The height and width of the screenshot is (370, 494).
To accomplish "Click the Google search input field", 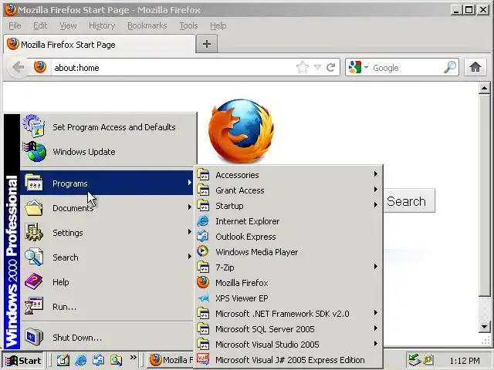I will point(407,67).
